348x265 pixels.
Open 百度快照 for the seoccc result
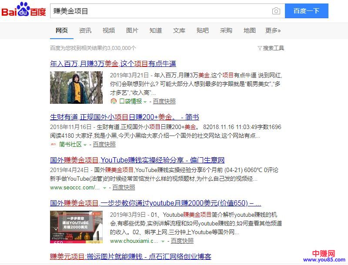tap(124, 188)
